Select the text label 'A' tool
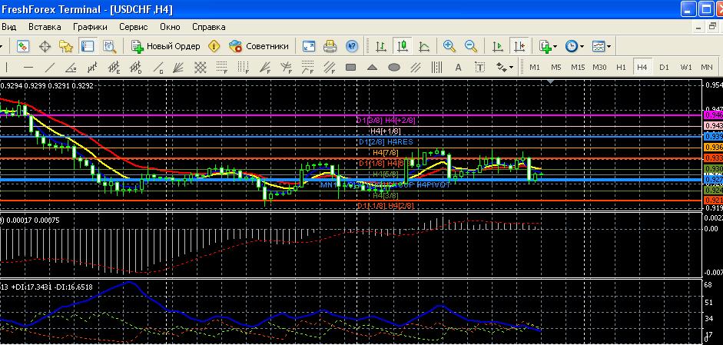Image resolution: width=723 pixels, height=345 pixels. tap(459, 68)
